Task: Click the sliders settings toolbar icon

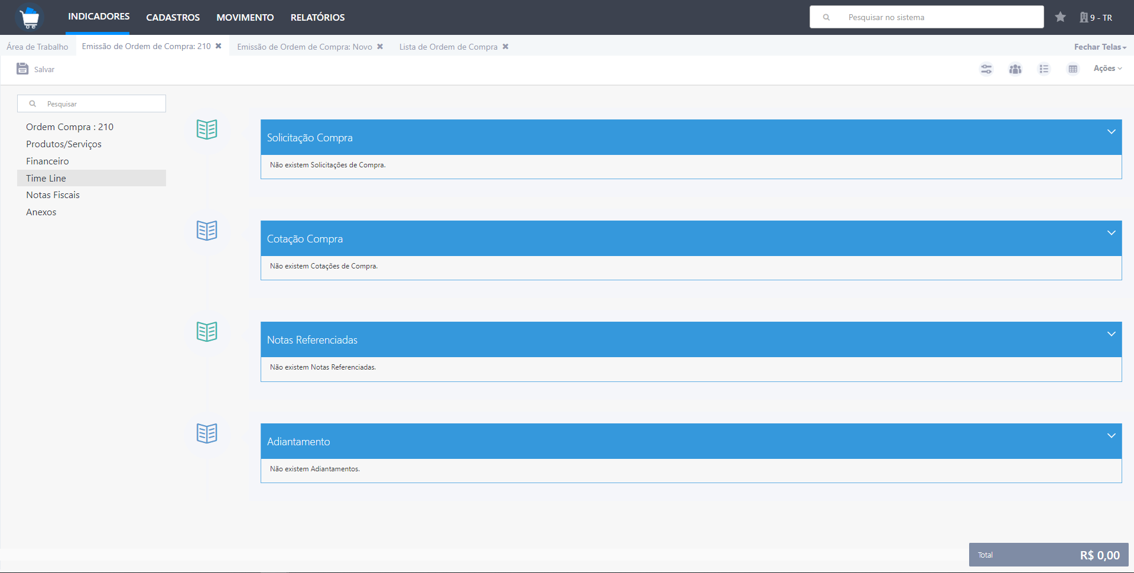Action: pos(986,69)
